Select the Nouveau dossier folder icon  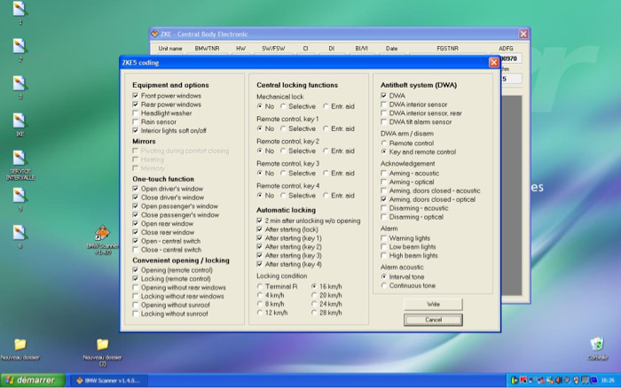coord(20,348)
